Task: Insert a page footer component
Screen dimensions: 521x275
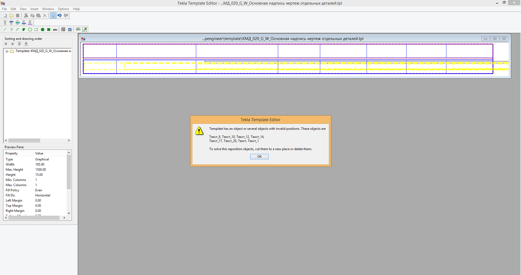Action: pos(30,22)
